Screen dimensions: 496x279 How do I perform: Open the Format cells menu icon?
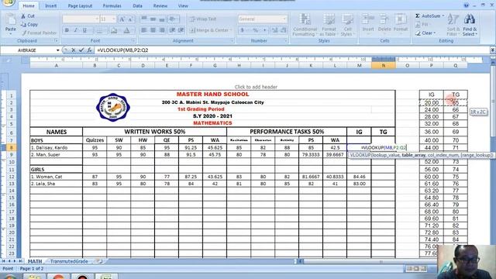point(401,19)
